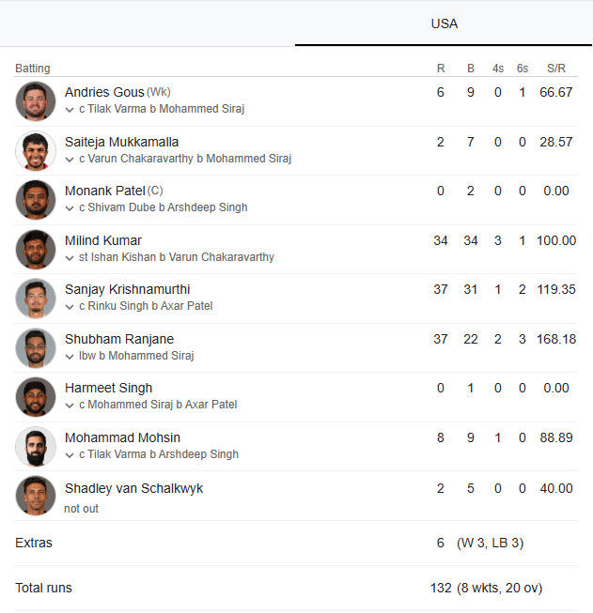Image resolution: width=593 pixels, height=613 pixels.
Task: Expand Sanjay Krishnamurthi dismissal chevron
Action: pos(70,307)
